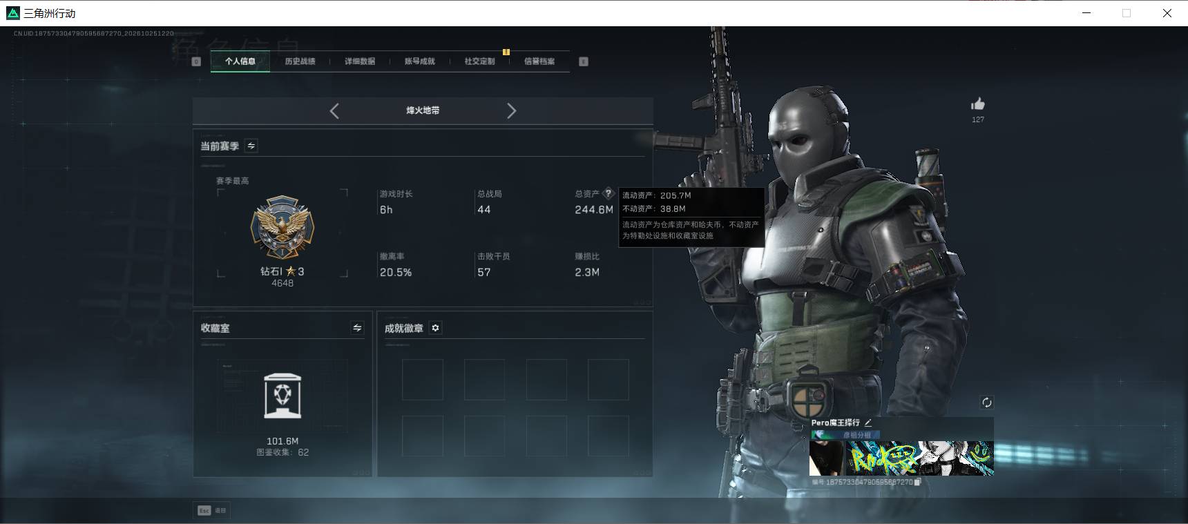
Task: Click the refresh character model icon
Action: pyautogui.click(x=986, y=402)
